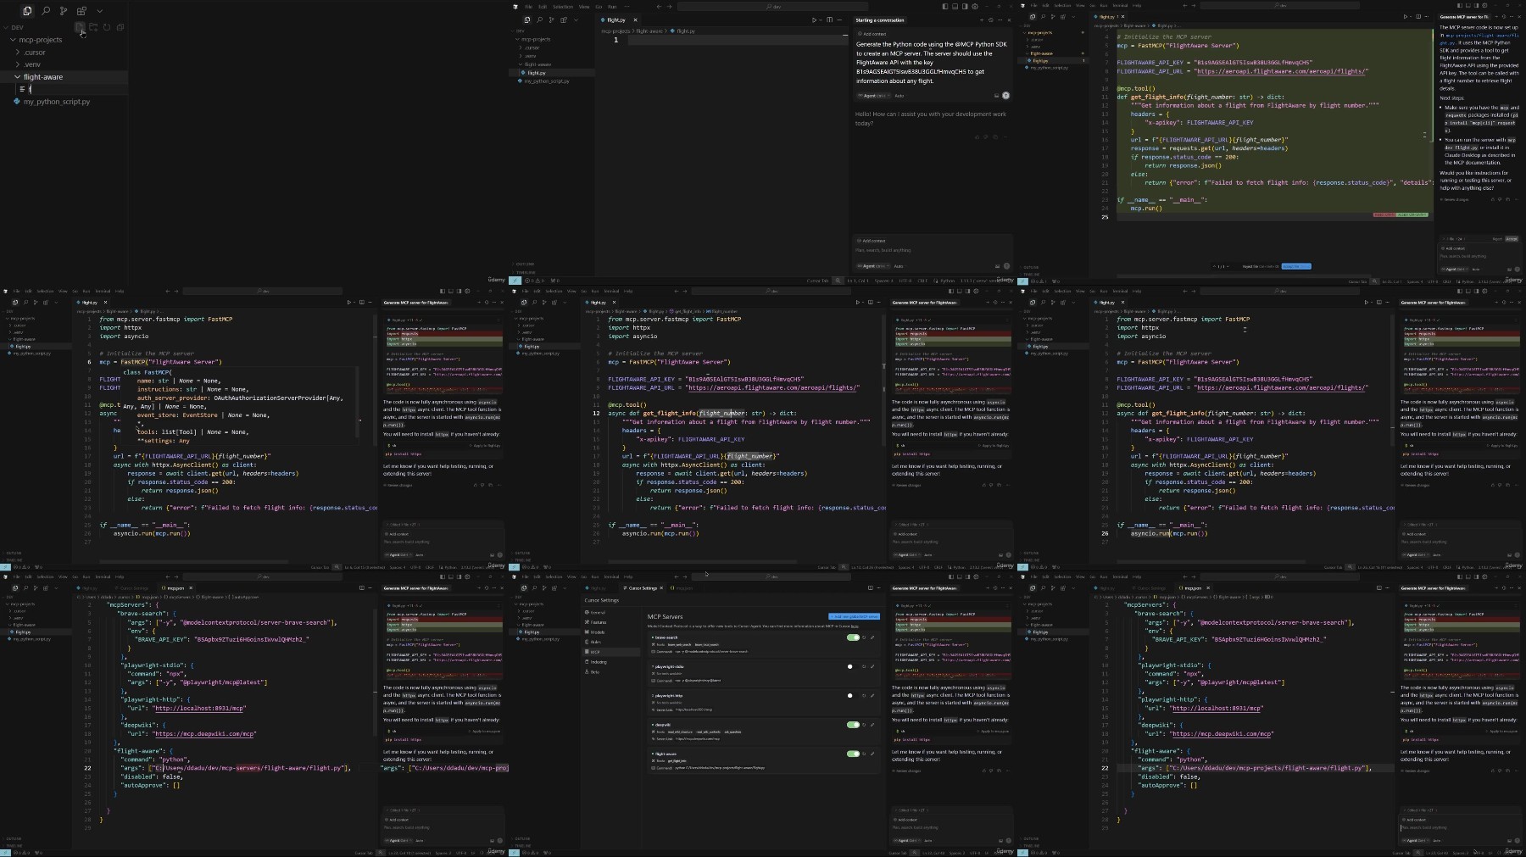
Task: Expand .cursor folder under the DEV header icons
Action: [34, 53]
